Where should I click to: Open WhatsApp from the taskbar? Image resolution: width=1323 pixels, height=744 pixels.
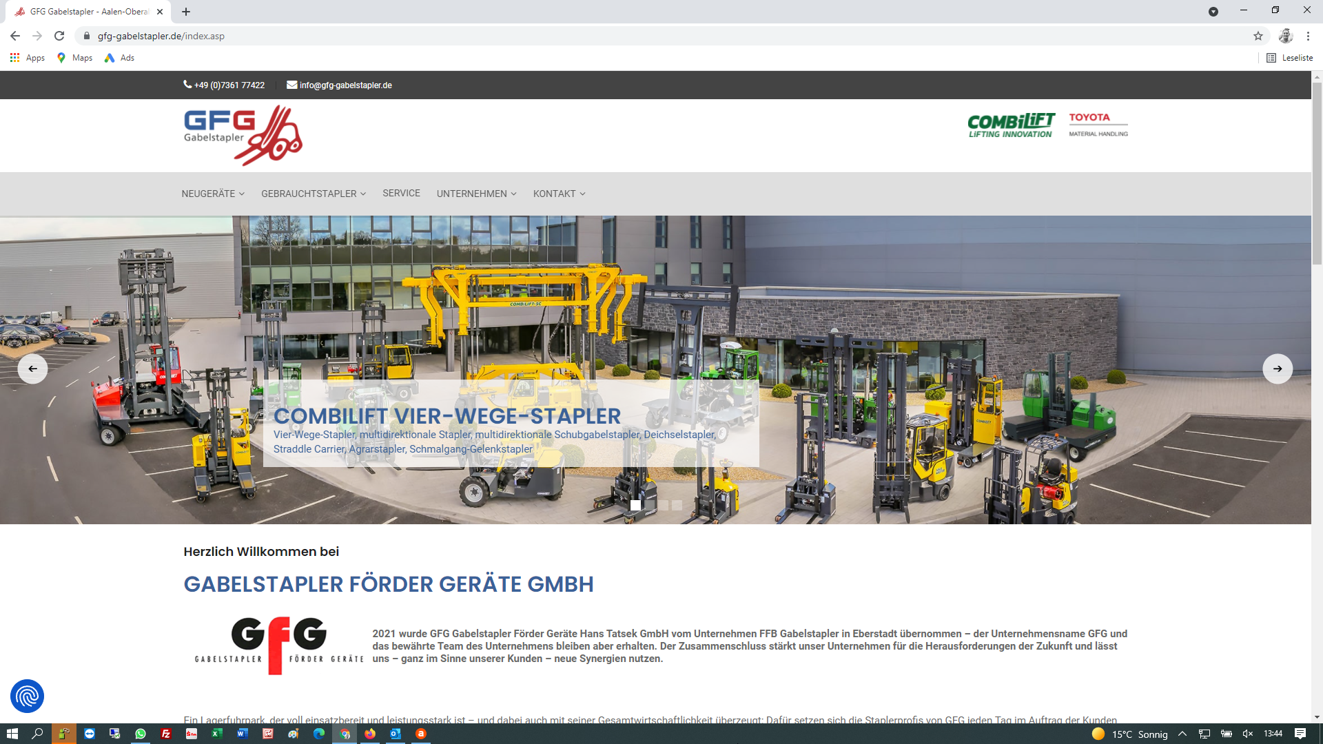[140, 734]
